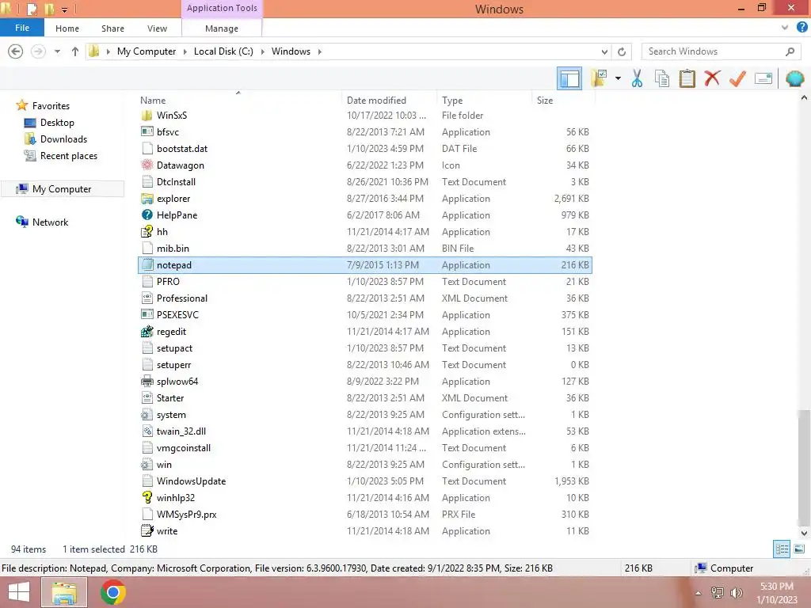
Task: Select the hh application icon
Action: (147, 232)
